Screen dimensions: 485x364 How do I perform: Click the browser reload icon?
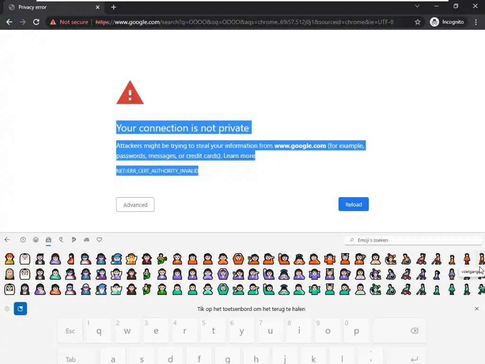(36, 22)
